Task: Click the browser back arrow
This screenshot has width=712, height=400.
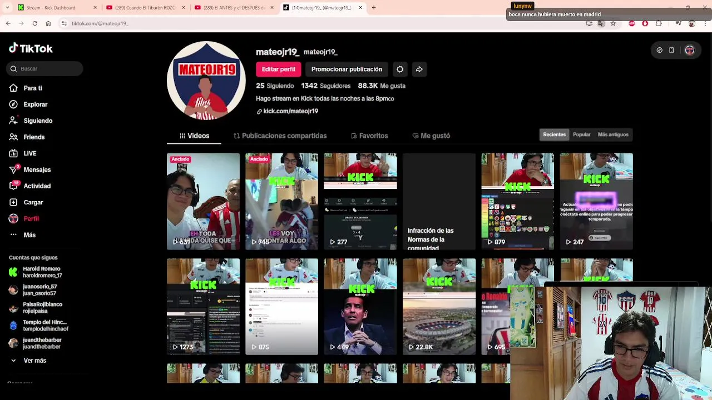Action: [x=8, y=23]
